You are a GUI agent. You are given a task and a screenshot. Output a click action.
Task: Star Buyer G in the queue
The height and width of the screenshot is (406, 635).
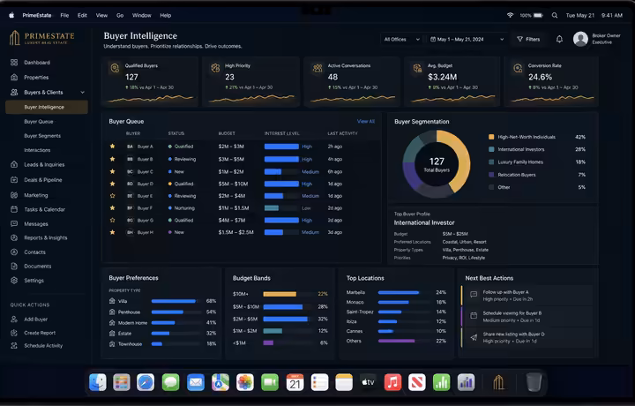(113, 220)
